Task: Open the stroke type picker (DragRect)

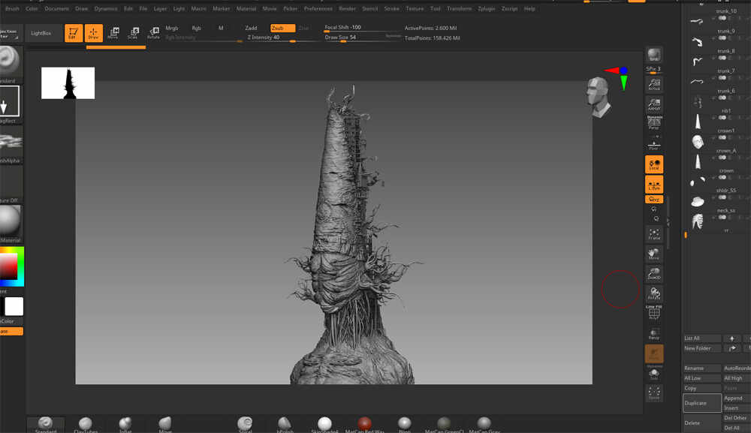Action: (10, 101)
